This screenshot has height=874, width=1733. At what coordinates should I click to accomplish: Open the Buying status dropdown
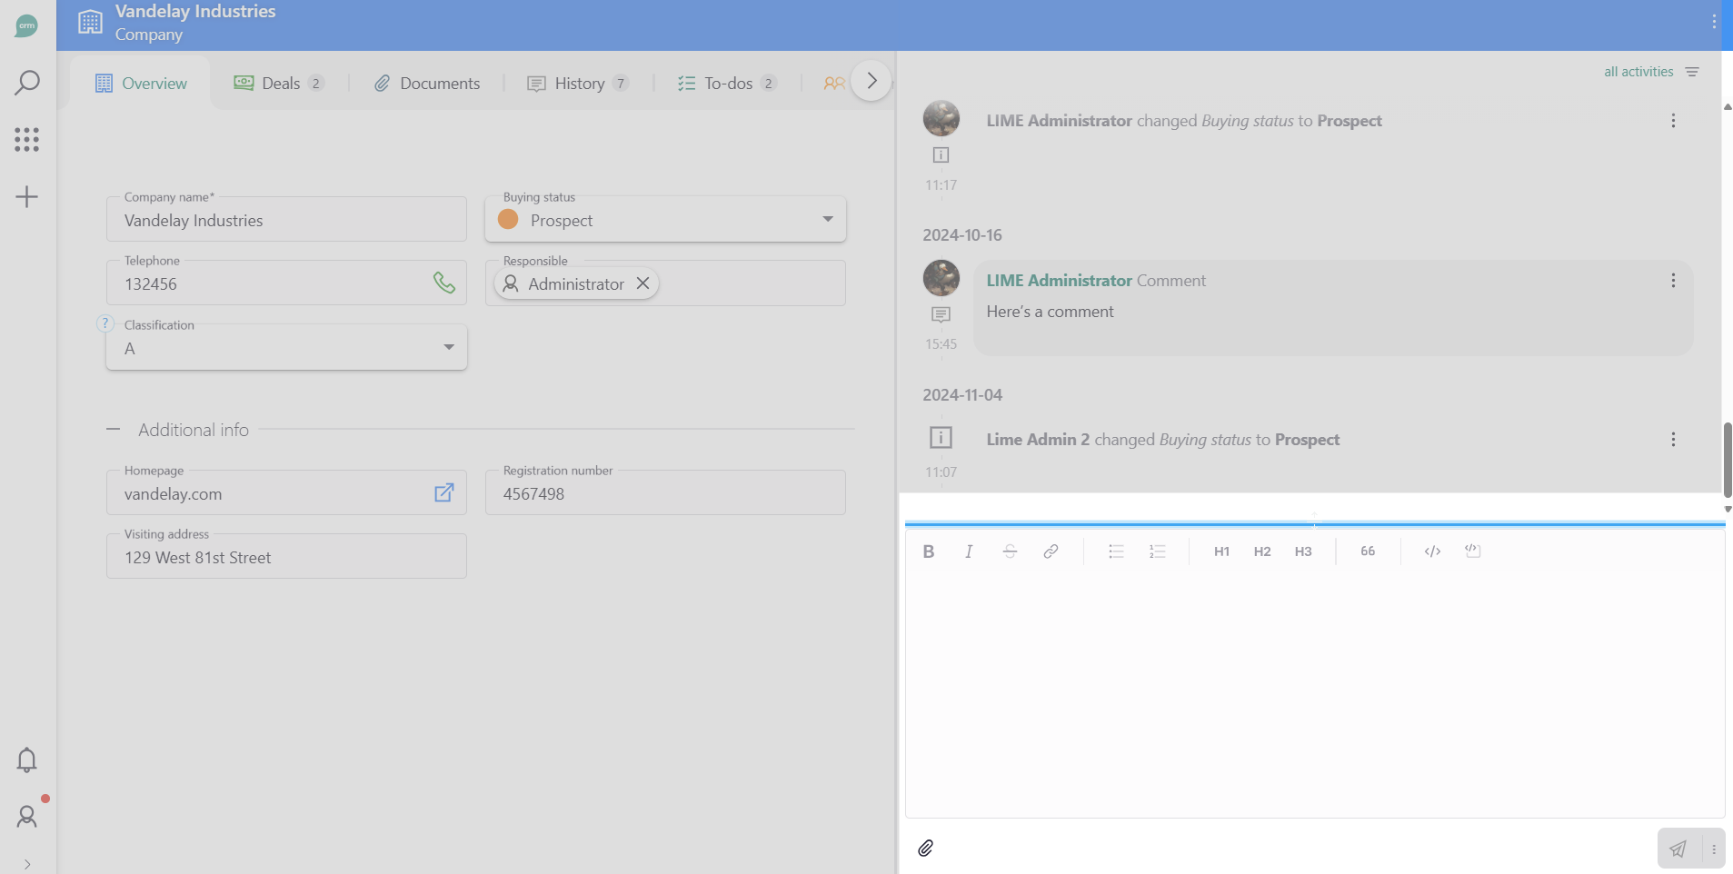(827, 220)
